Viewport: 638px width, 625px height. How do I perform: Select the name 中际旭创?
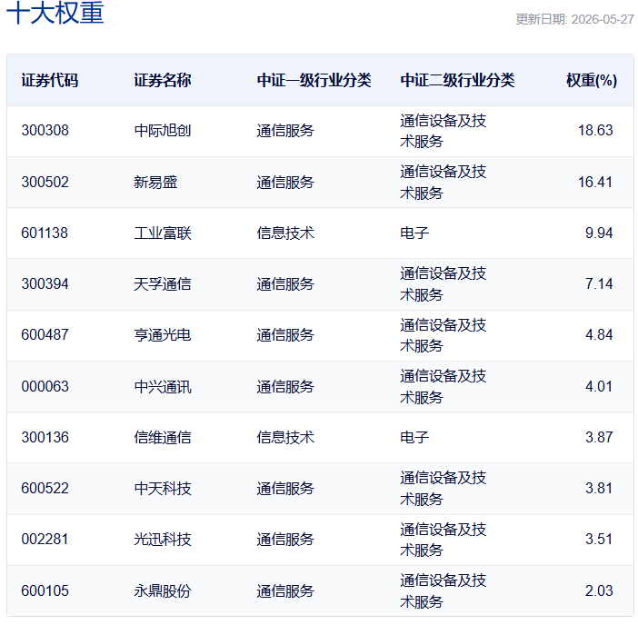tap(163, 131)
